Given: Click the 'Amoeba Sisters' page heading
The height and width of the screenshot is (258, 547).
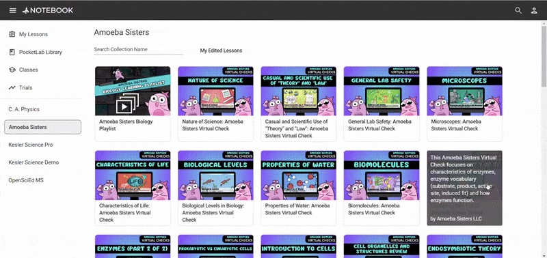Looking at the screenshot, I should point(122,32).
